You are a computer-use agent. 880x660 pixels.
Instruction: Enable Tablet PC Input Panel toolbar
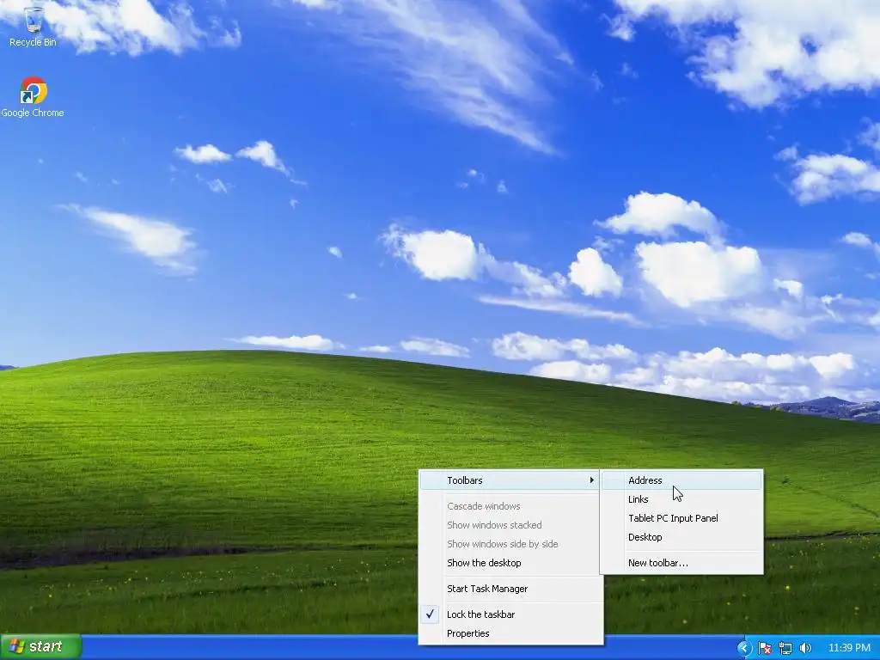click(681, 518)
